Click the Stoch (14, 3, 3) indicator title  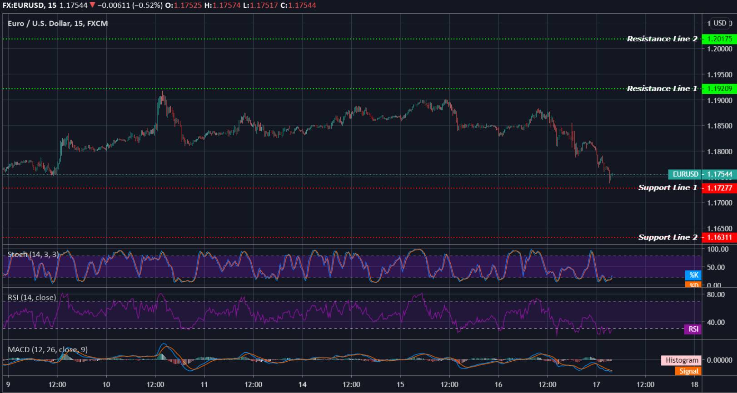(x=33, y=254)
